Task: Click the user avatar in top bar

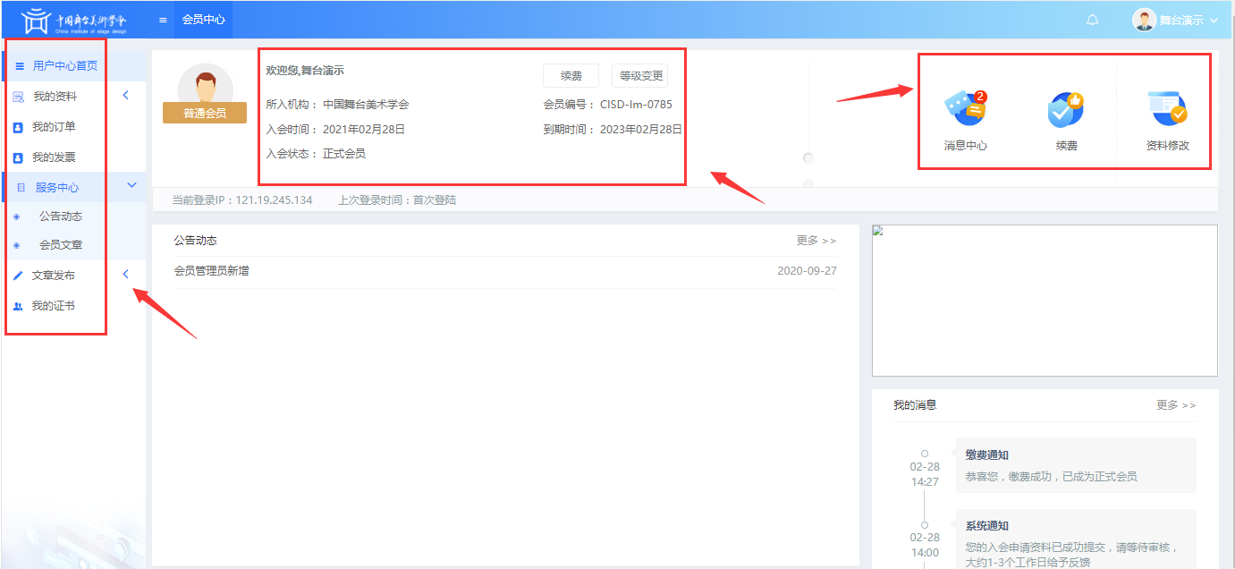Action: tap(1144, 21)
